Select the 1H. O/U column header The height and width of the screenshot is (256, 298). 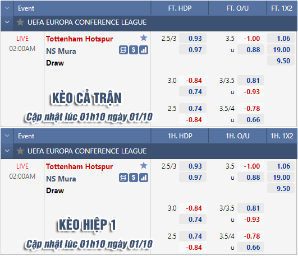pos(237,136)
